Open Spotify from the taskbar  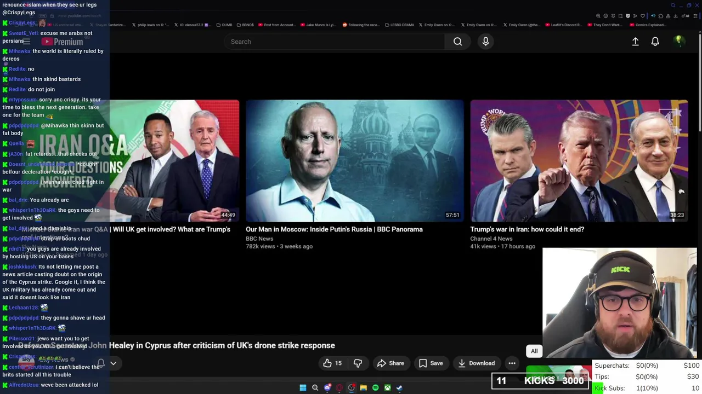375,388
